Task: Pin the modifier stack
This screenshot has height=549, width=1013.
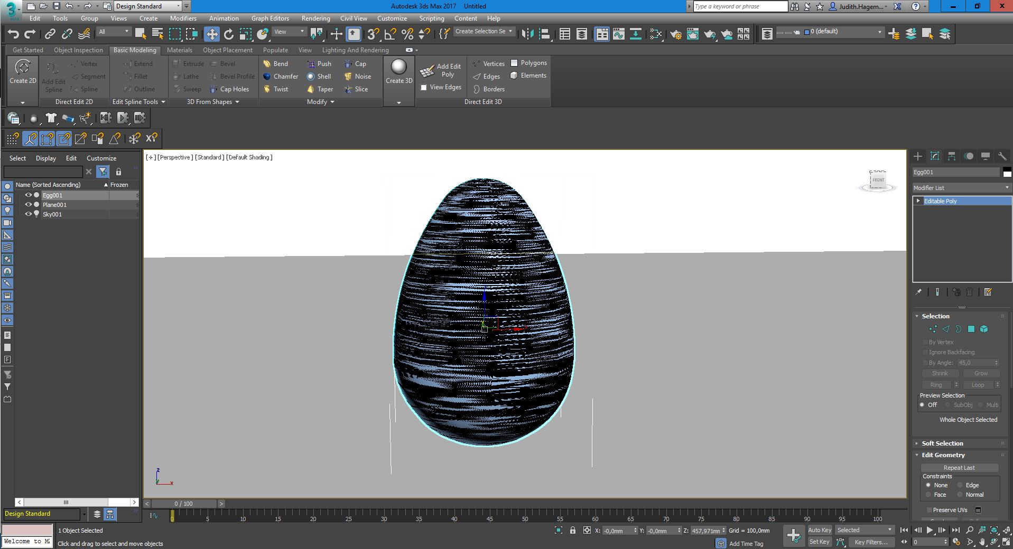Action: click(919, 292)
